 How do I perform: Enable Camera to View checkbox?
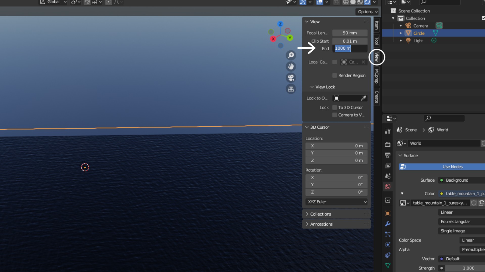click(x=335, y=115)
